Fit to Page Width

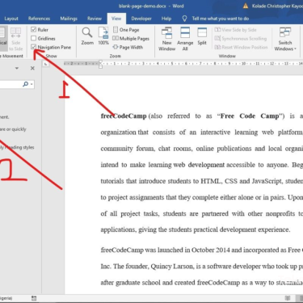128,47
